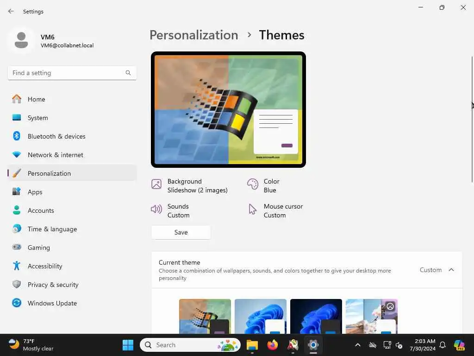Click the Accounts icon in sidebar

17,210
